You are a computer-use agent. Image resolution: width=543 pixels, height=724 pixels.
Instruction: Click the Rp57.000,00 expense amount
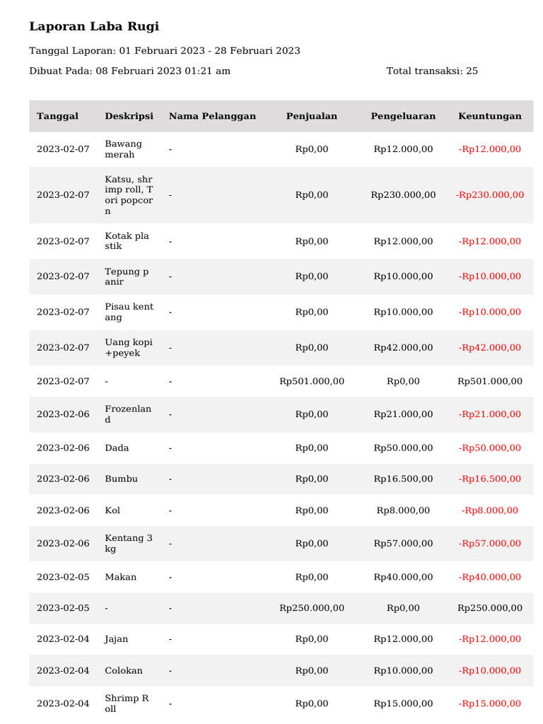point(403,544)
